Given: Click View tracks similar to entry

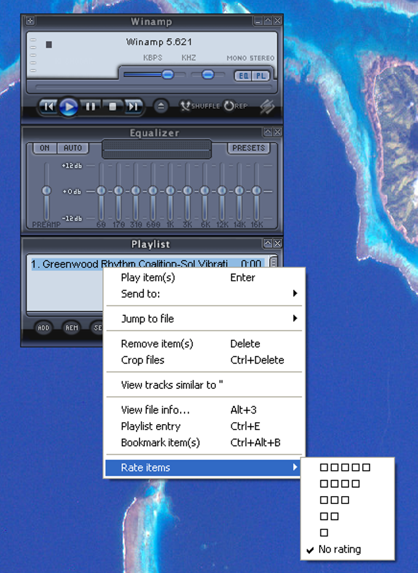Looking at the screenshot, I should [x=205, y=385].
